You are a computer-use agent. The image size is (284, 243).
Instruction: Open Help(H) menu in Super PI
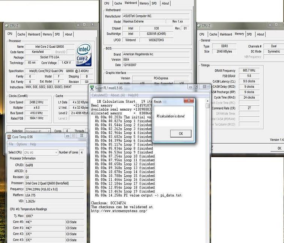click(x=133, y=95)
